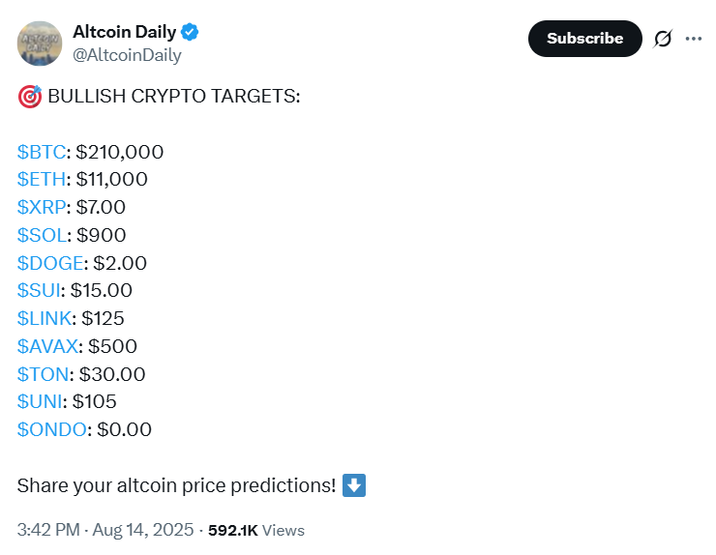716x555 pixels.
Task: Open the three-dot more options menu
Action: 693,39
